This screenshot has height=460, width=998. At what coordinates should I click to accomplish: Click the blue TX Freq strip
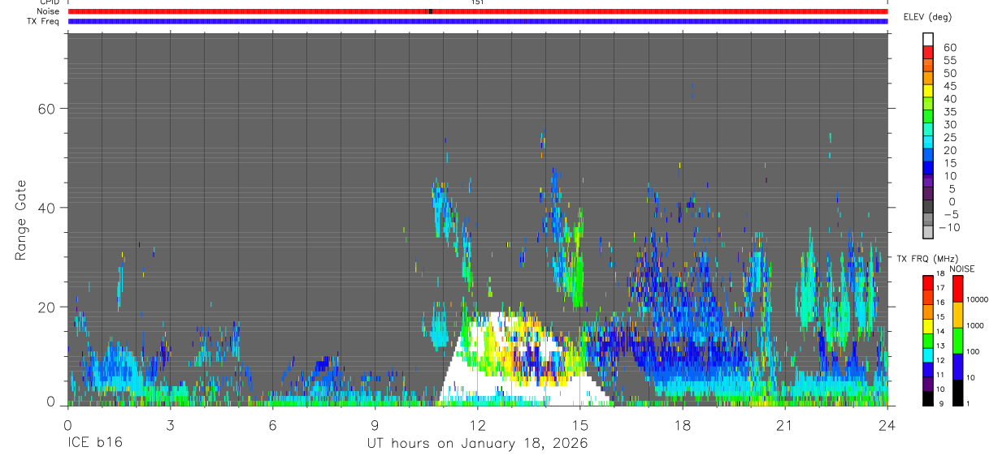[478, 21]
